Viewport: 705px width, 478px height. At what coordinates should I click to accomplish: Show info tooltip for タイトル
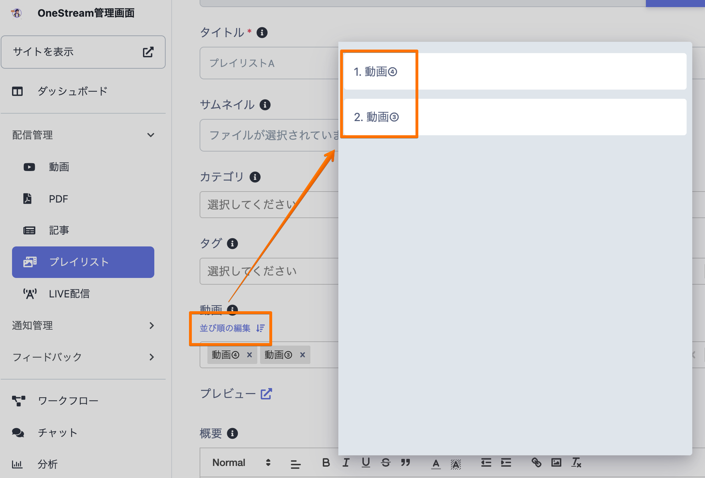(x=262, y=33)
